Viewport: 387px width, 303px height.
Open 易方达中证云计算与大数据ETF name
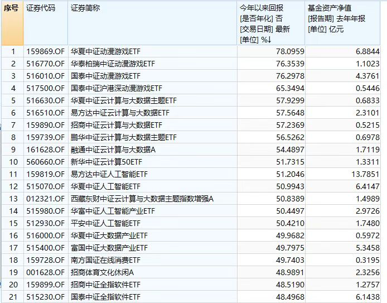(x=120, y=113)
